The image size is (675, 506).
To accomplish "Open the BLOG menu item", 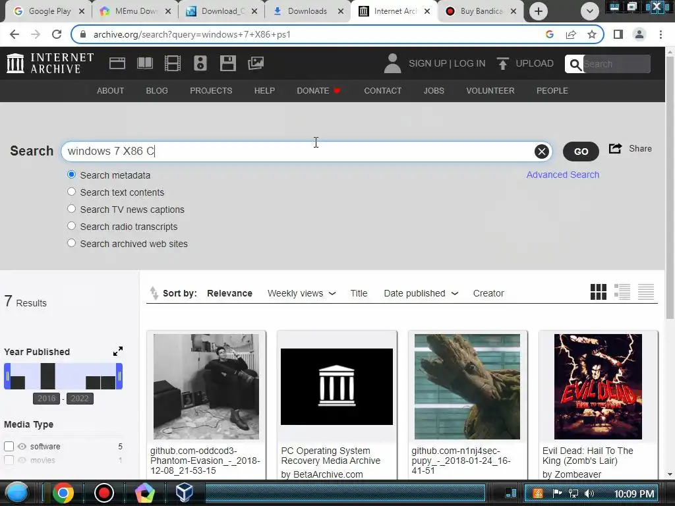I will (x=157, y=91).
